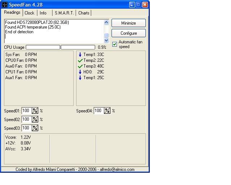
Task: Click the blue down arrow beside HD0: 29C
Action: (80, 72)
